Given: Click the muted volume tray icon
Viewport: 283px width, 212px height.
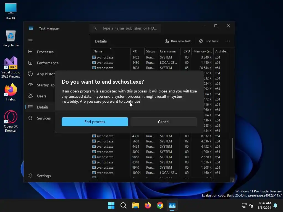Looking at the screenshot, I should 251,205.
